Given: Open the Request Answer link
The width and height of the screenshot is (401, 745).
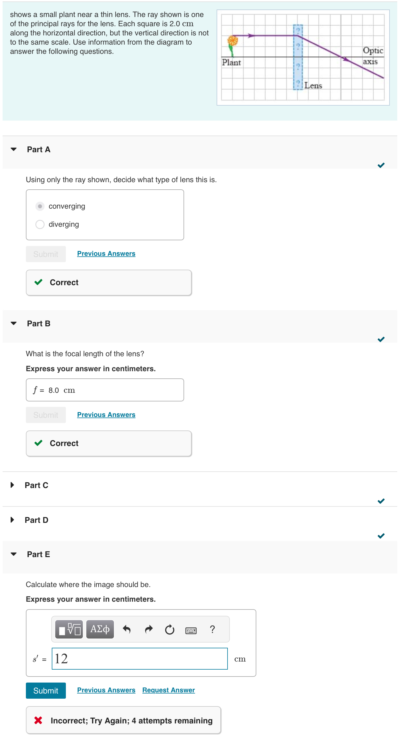Looking at the screenshot, I should point(169,690).
